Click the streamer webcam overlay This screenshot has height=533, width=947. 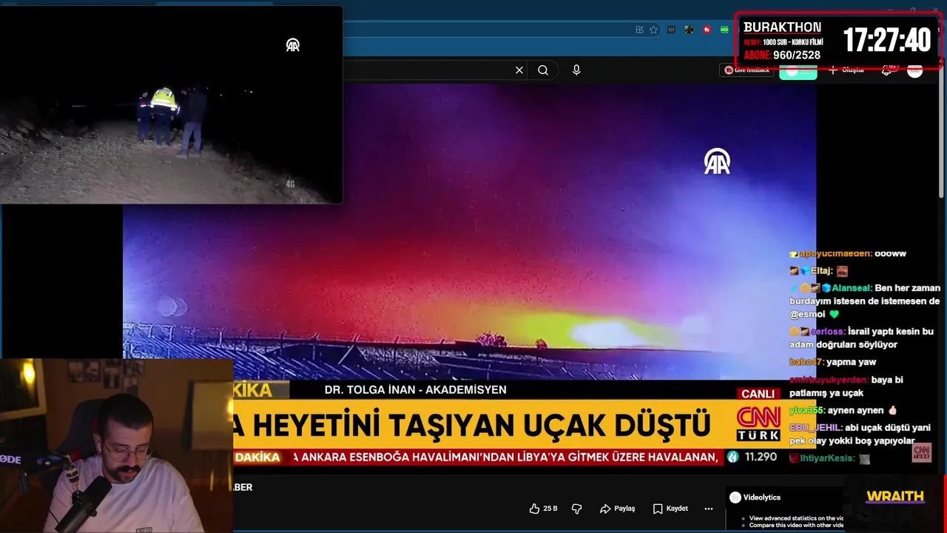point(116,446)
